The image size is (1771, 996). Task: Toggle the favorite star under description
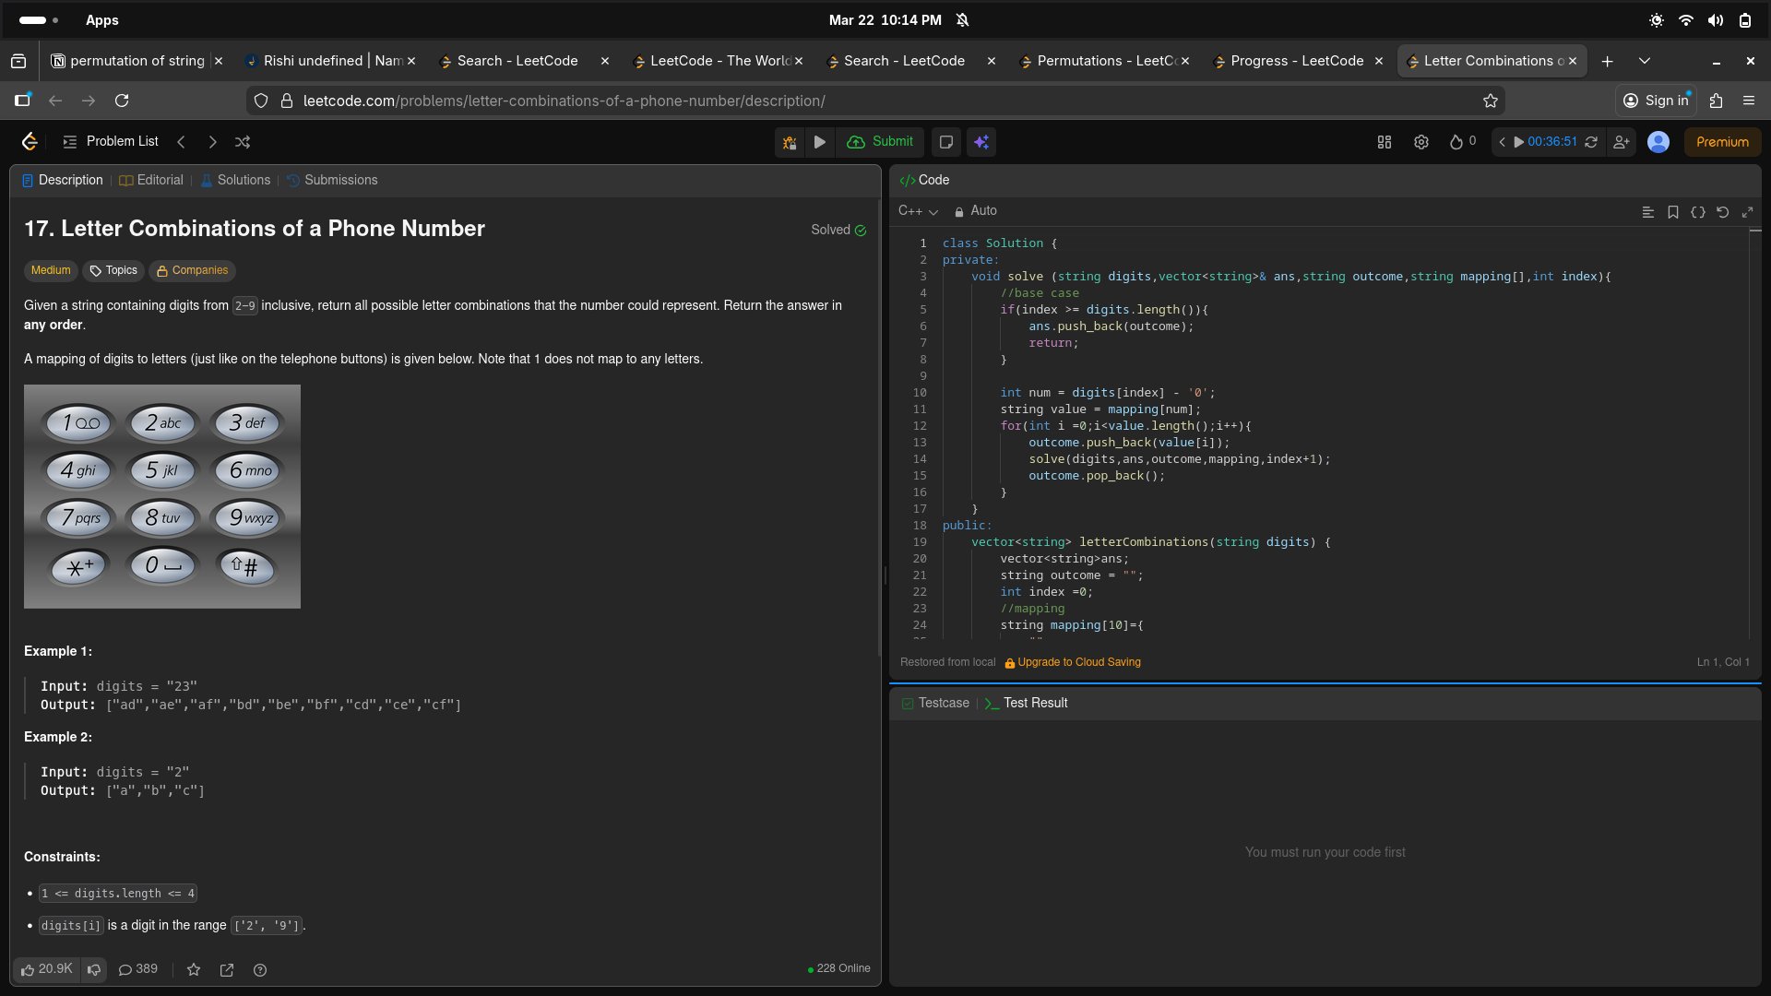click(x=194, y=970)
